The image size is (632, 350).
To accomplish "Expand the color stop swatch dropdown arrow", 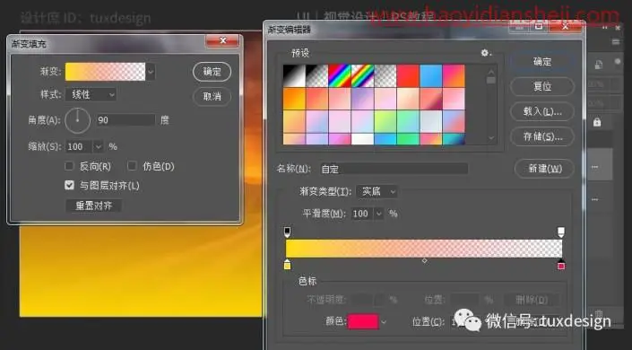I will pyautogui.click(x=384, y=322).
